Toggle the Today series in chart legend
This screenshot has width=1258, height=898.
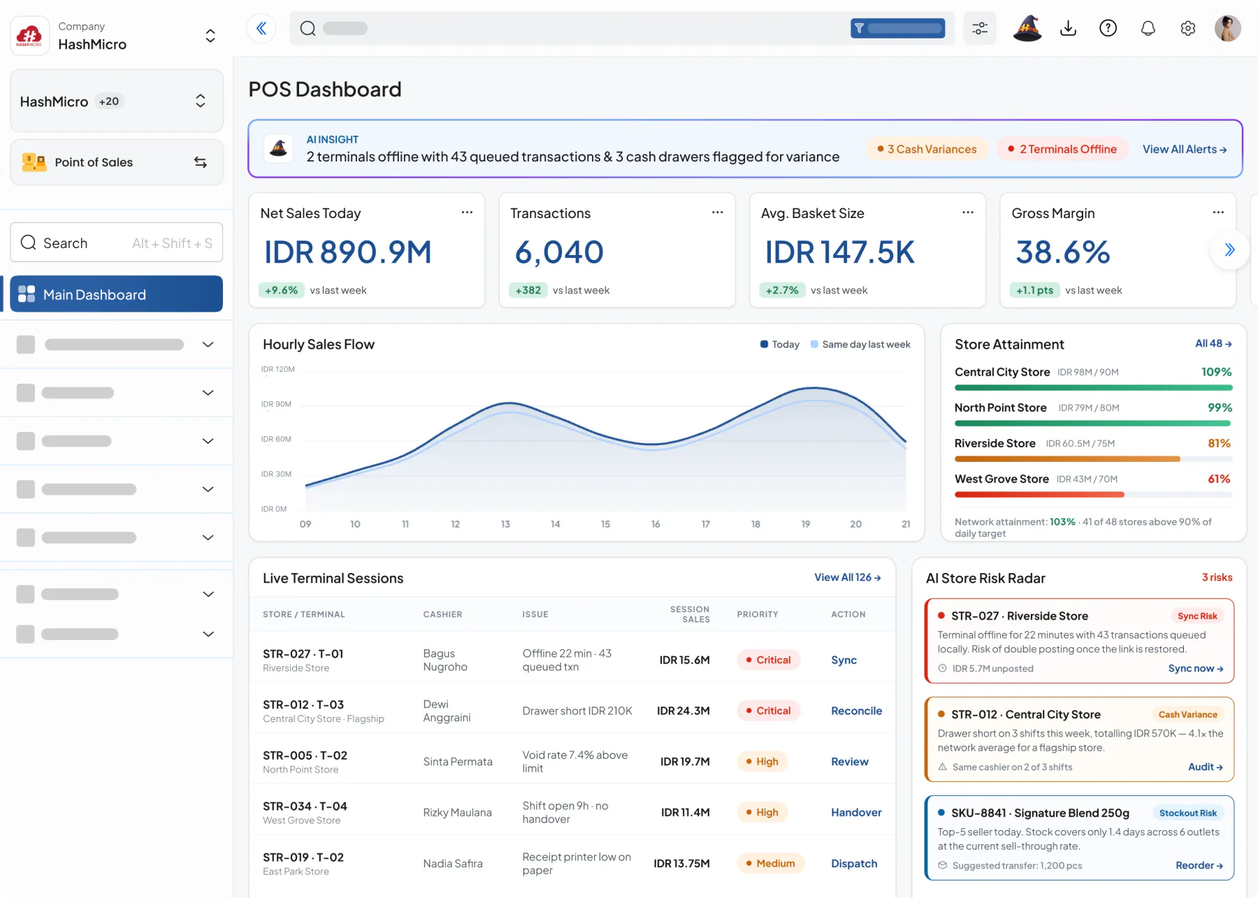pyautogui.click(x=779, y=345)
